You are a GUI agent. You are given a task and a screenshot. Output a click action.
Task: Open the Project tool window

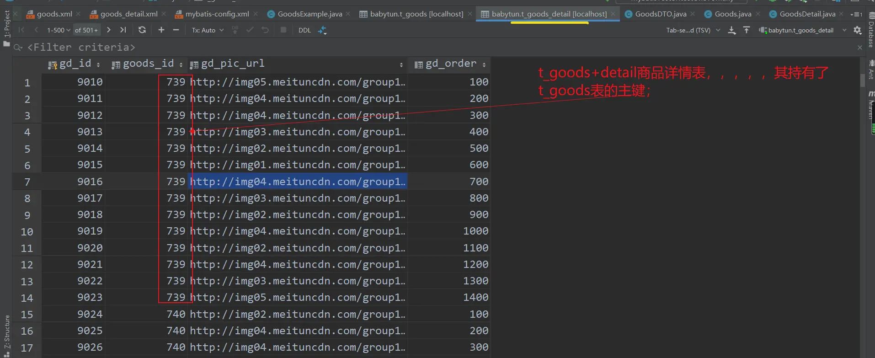(6, 27)
